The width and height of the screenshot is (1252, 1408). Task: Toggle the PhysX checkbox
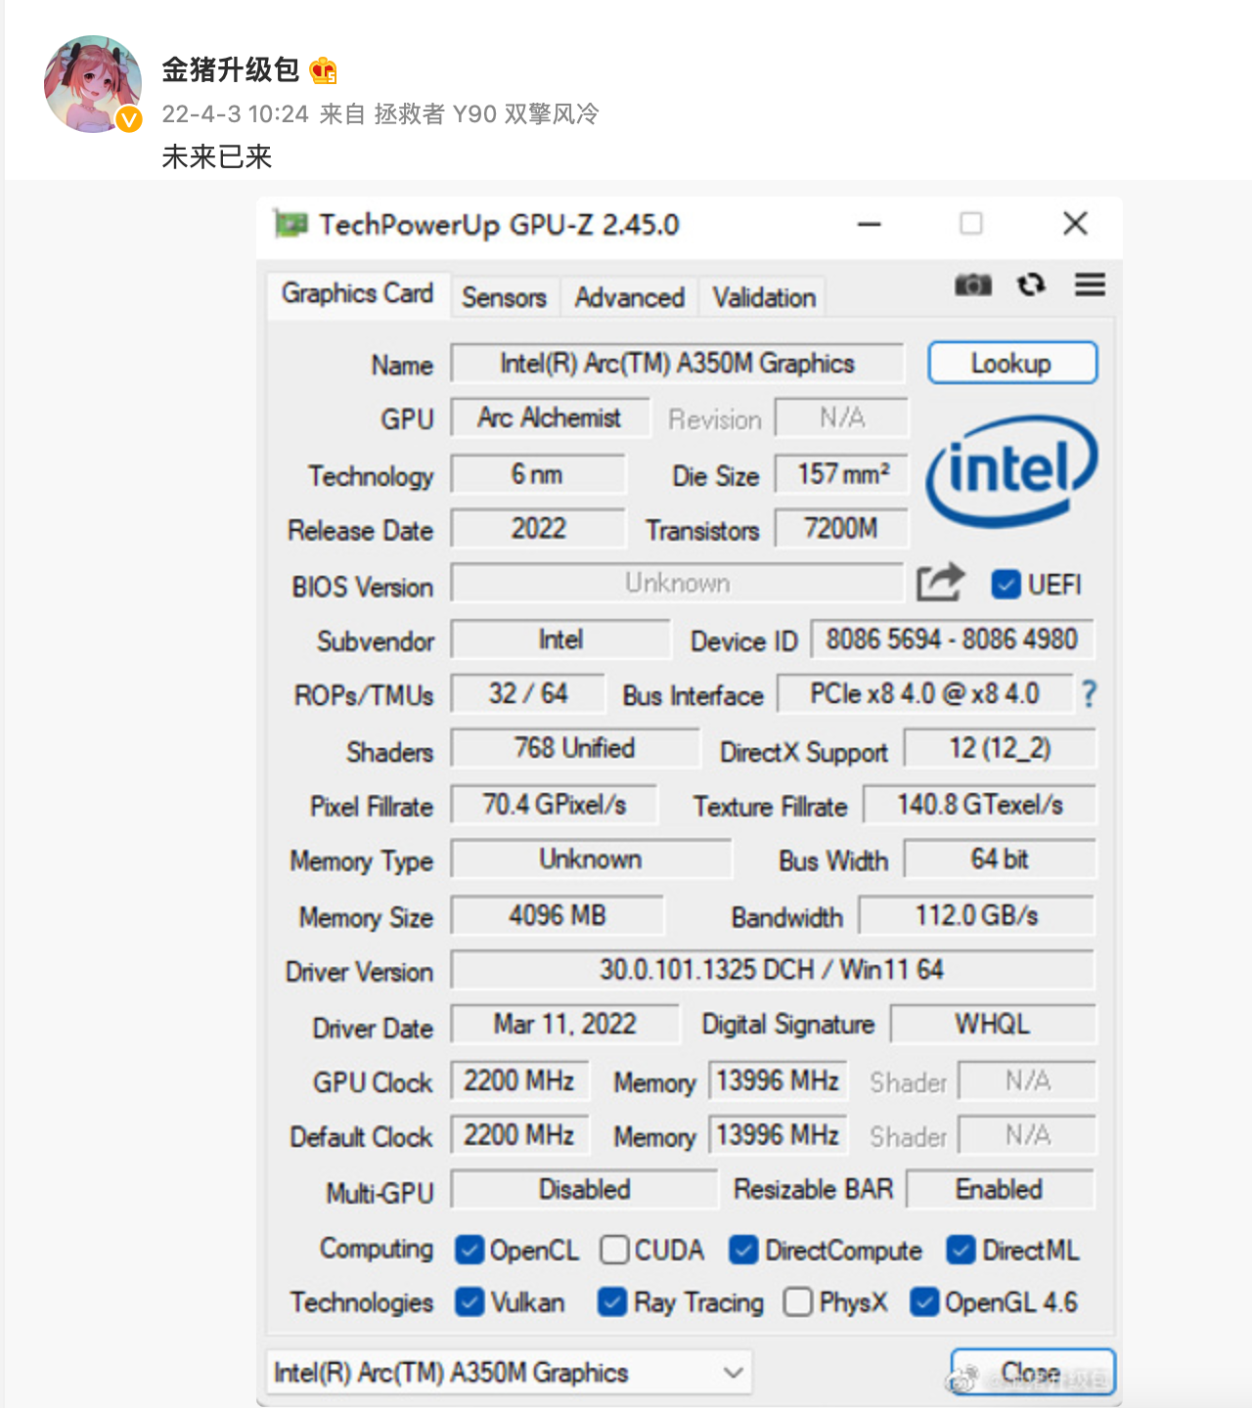(798, 1301)
